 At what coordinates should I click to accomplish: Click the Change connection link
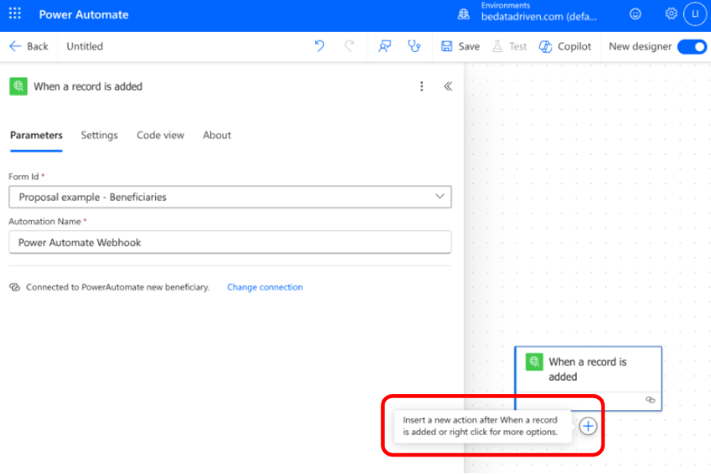point(265,287)
